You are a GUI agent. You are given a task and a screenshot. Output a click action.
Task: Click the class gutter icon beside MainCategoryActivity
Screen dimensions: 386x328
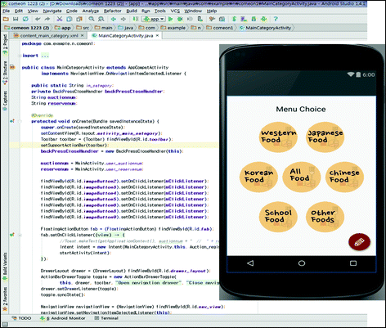point(12,67)
